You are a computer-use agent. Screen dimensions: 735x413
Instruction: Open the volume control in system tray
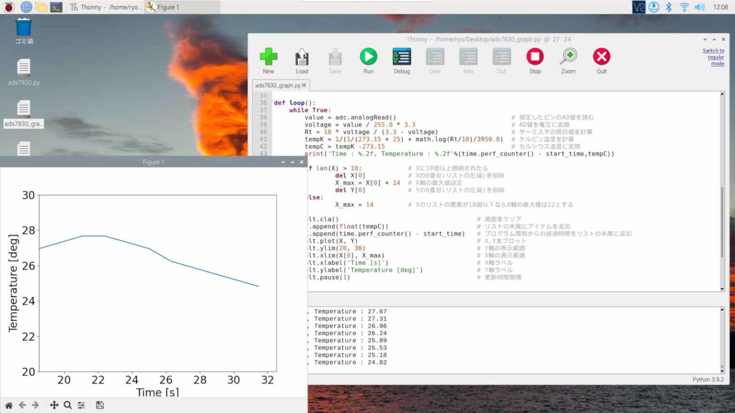click(x=700, y=7)
